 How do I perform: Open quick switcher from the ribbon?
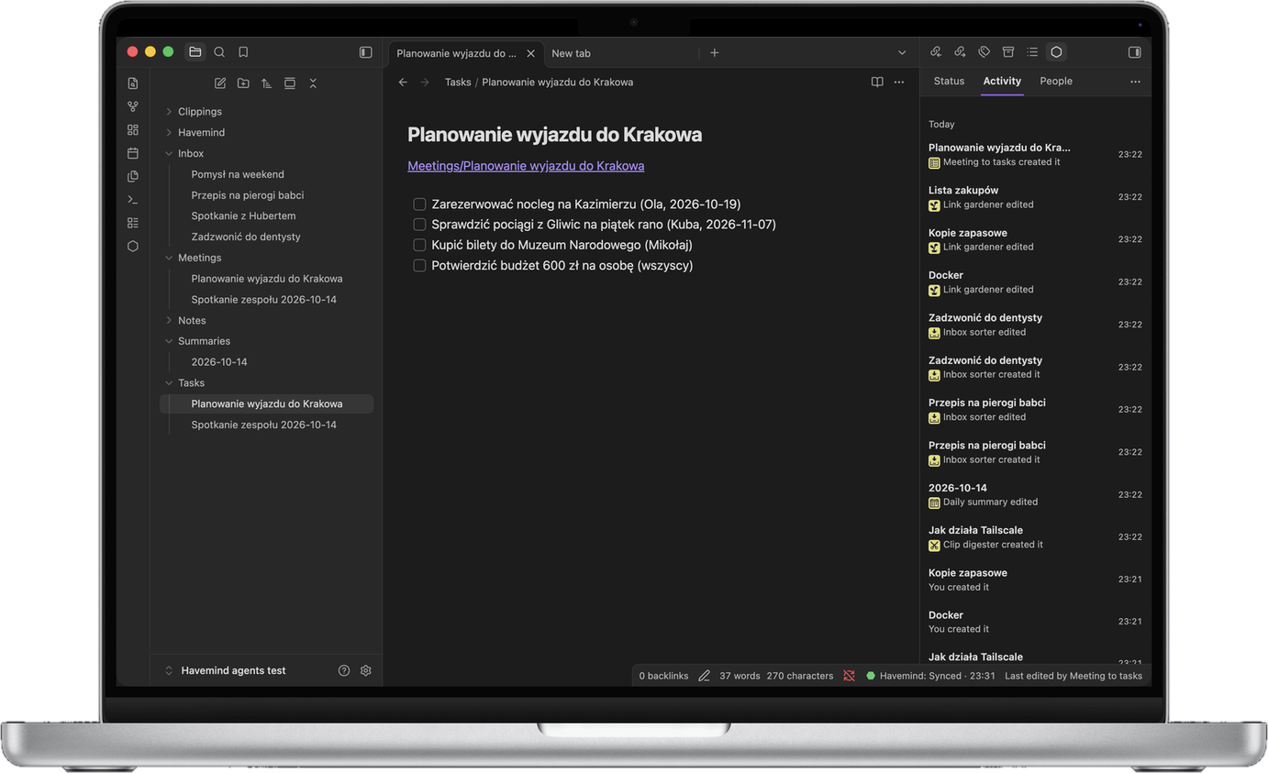pyautogui.click(x=133, y=83)
